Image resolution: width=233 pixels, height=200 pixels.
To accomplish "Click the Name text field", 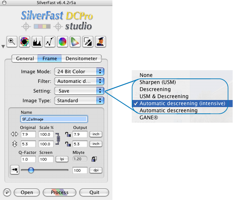I will coord(54,119).
